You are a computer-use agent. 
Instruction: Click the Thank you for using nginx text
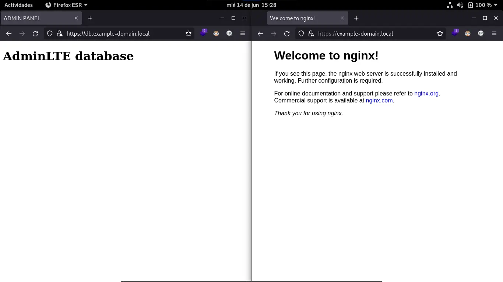pos(309,113)
